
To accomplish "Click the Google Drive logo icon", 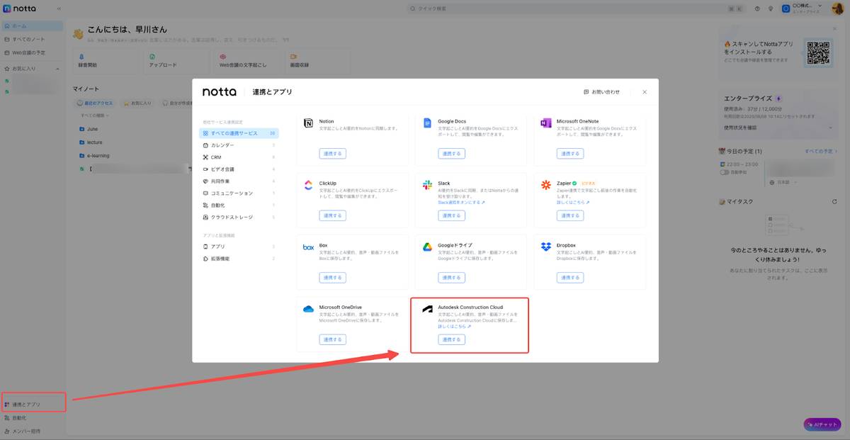I will point(427,247).
